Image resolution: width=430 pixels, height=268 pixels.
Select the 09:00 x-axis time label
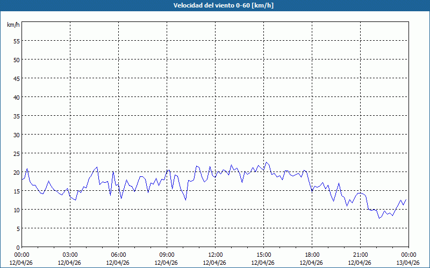[167, 255]
